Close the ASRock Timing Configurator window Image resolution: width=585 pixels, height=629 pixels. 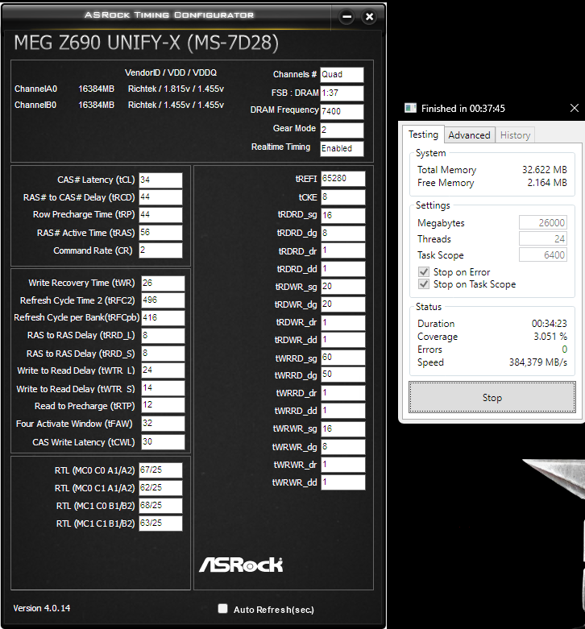369,17
